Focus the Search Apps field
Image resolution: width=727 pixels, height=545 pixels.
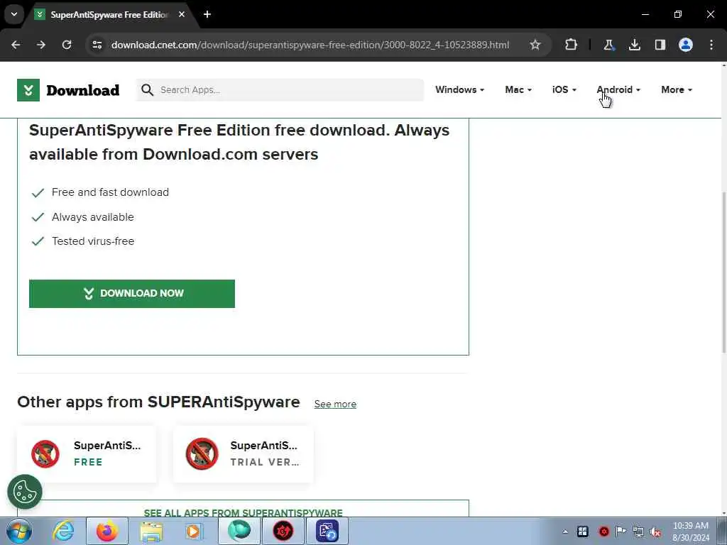click(280, 90)
